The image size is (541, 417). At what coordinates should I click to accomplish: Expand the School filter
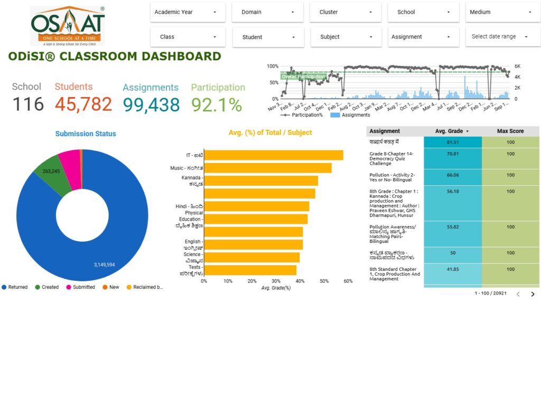tap(424, 12)
